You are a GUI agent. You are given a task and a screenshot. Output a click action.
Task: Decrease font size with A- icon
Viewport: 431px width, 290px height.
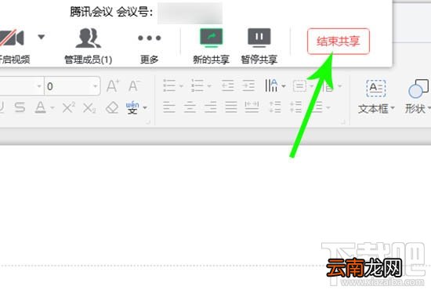pos(134,86)
